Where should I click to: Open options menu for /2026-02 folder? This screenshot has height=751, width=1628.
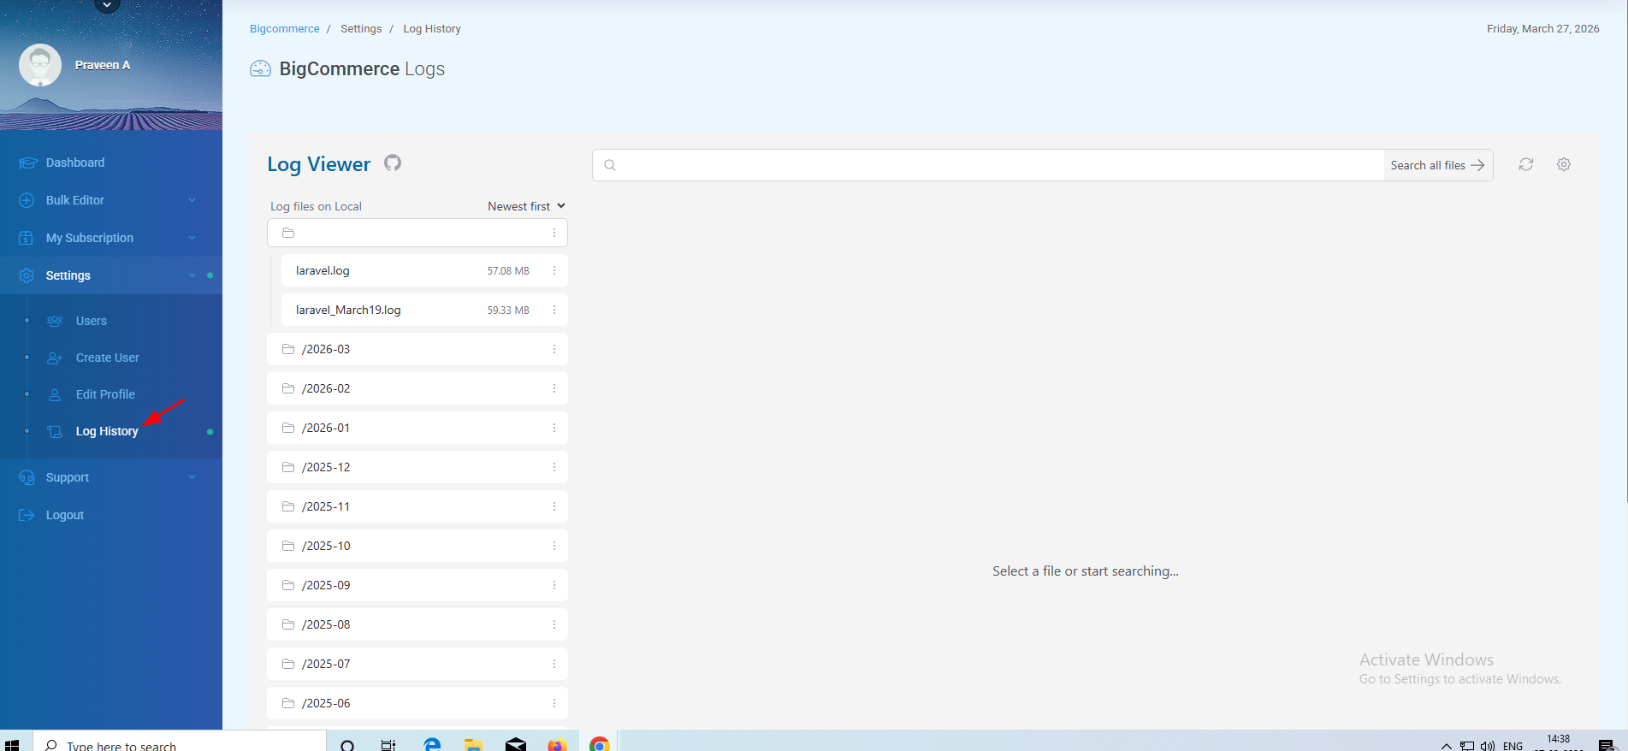[x=554, y=388]
